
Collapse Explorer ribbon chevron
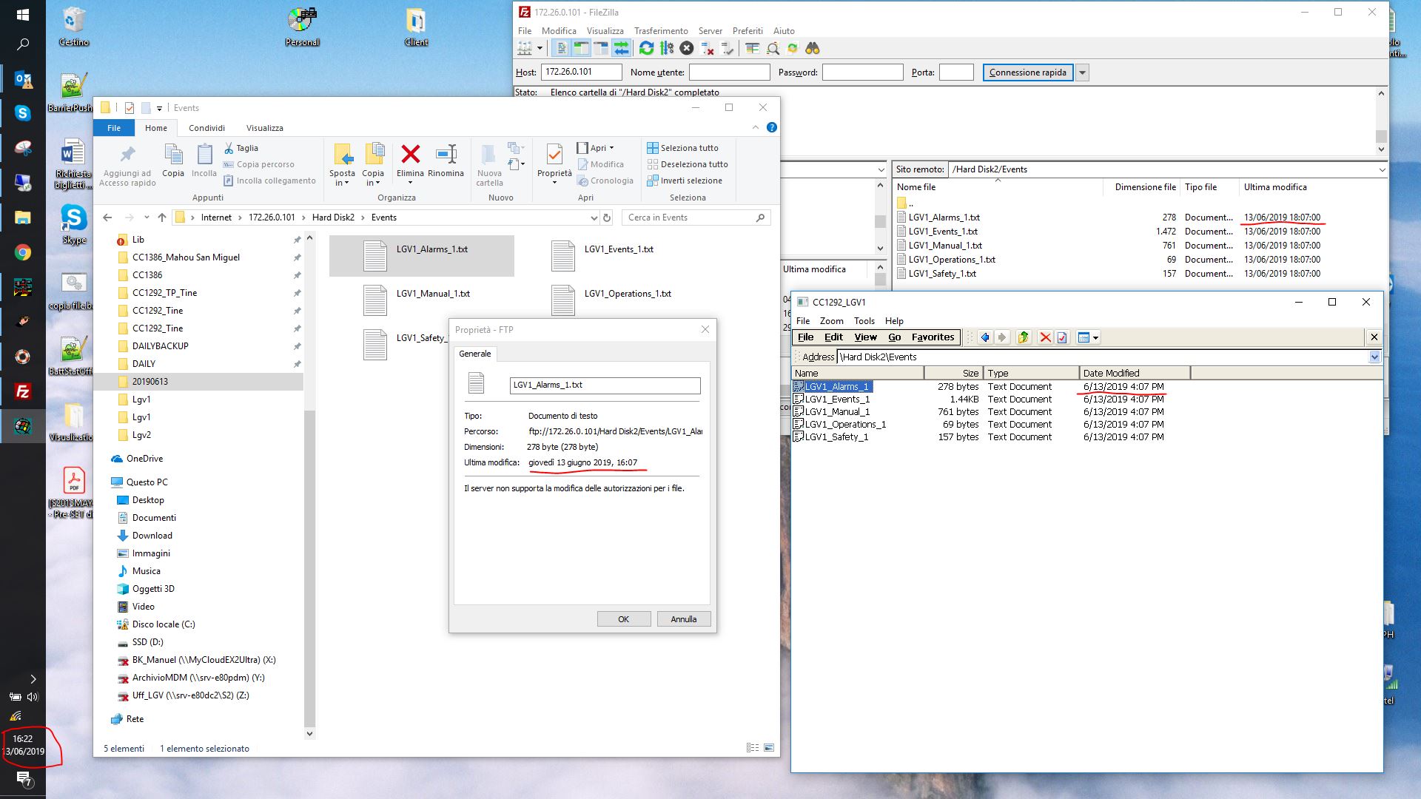coord(755,127)
